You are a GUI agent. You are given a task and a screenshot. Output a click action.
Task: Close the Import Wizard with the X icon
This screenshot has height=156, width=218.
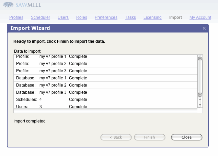pyautogui.click(x=204, y=28)
